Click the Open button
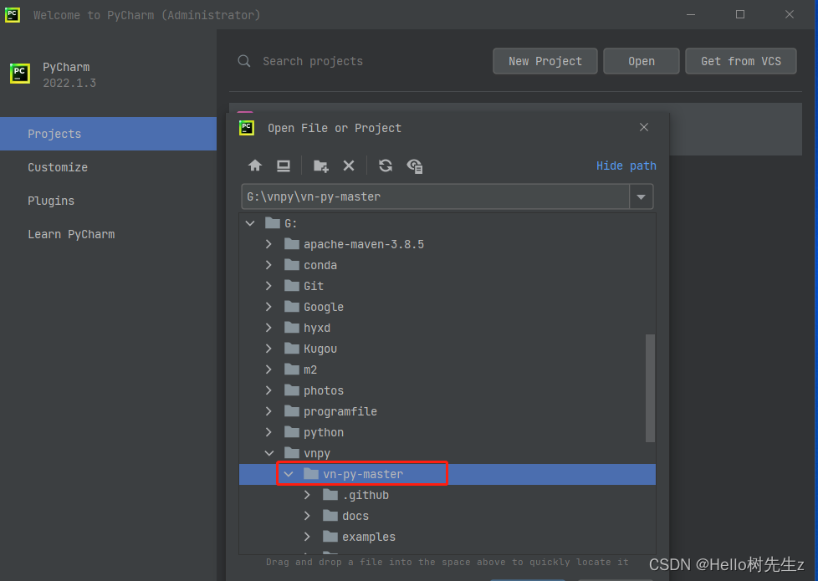 pyautogui.click(x=642, y=61)
